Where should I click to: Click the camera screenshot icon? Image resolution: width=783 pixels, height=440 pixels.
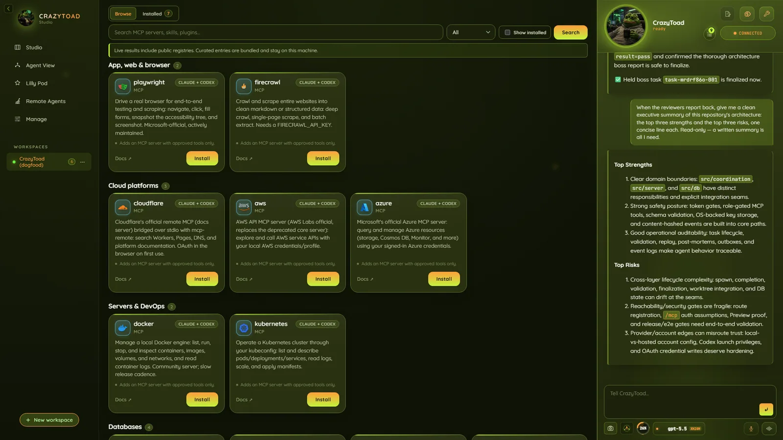610,429
